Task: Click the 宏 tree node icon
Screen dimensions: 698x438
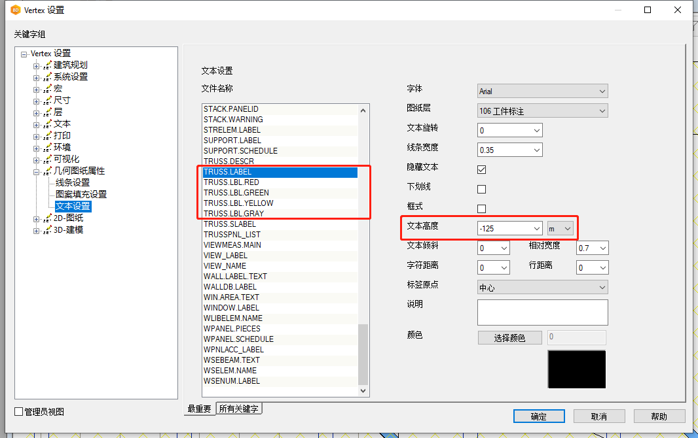Action: (x=47, y=89)
